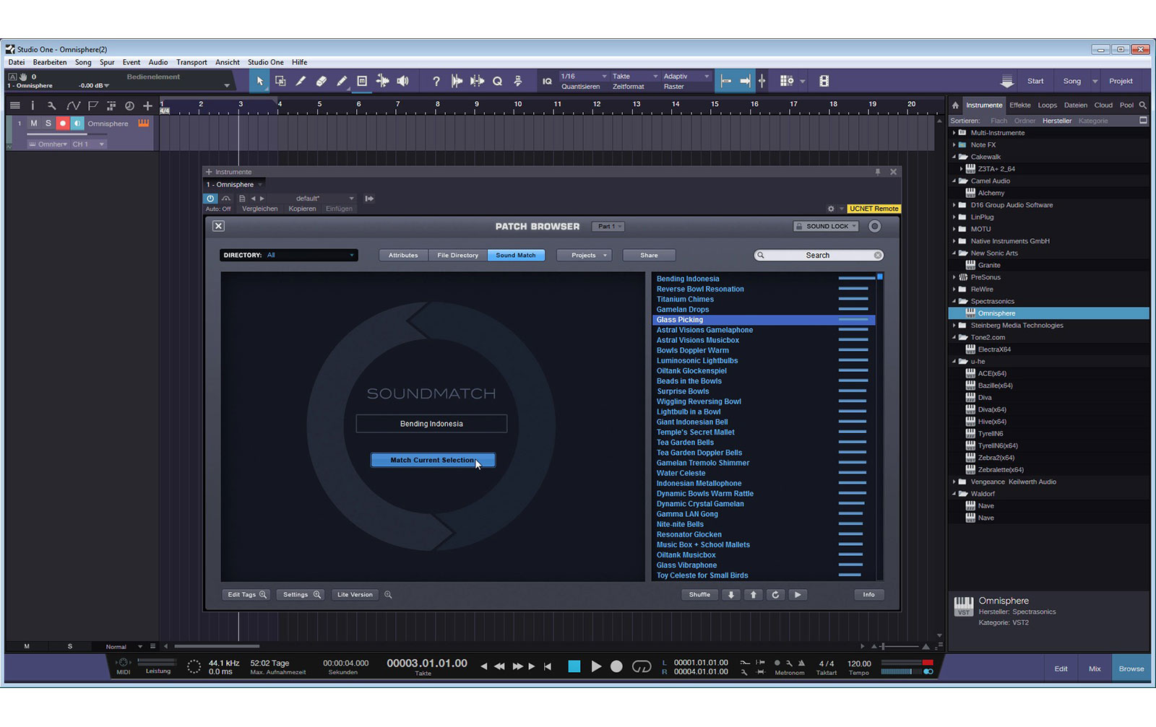Image resolution: width=1156 pixels, height=727 pixels.
Task: Click the stop button in transport
Action: click(574, 666)
